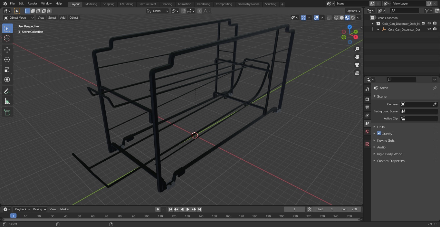Click the add workspace plus button
The height and width of the screenshot is (227, 440).
[x=282, y=4]
